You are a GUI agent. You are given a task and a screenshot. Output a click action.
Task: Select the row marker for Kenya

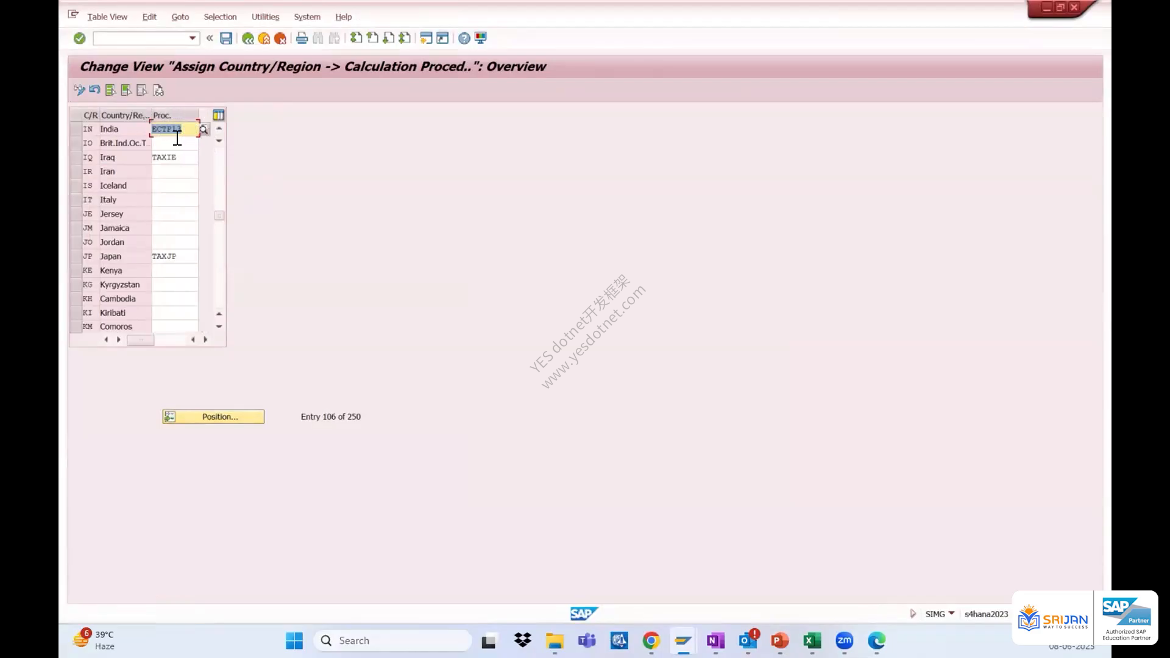[x=76, y=271]
